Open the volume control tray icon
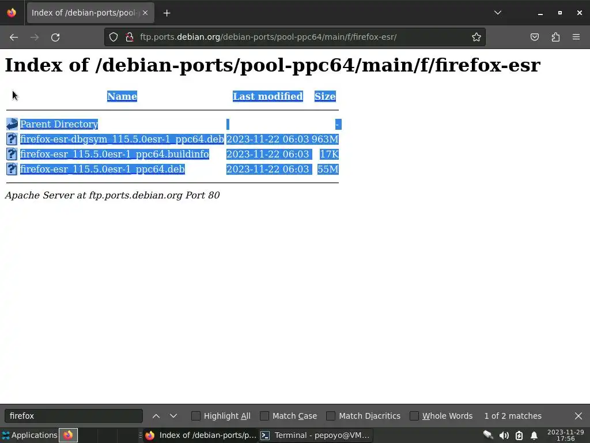Viewport: 590px width, 443px height. [x=504, y=436]
